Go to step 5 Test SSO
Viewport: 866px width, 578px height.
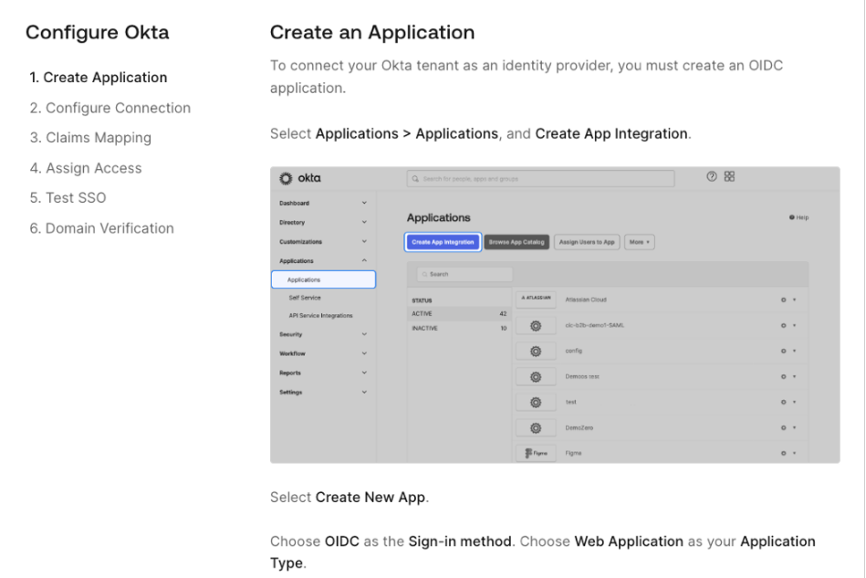click(68, 198)
